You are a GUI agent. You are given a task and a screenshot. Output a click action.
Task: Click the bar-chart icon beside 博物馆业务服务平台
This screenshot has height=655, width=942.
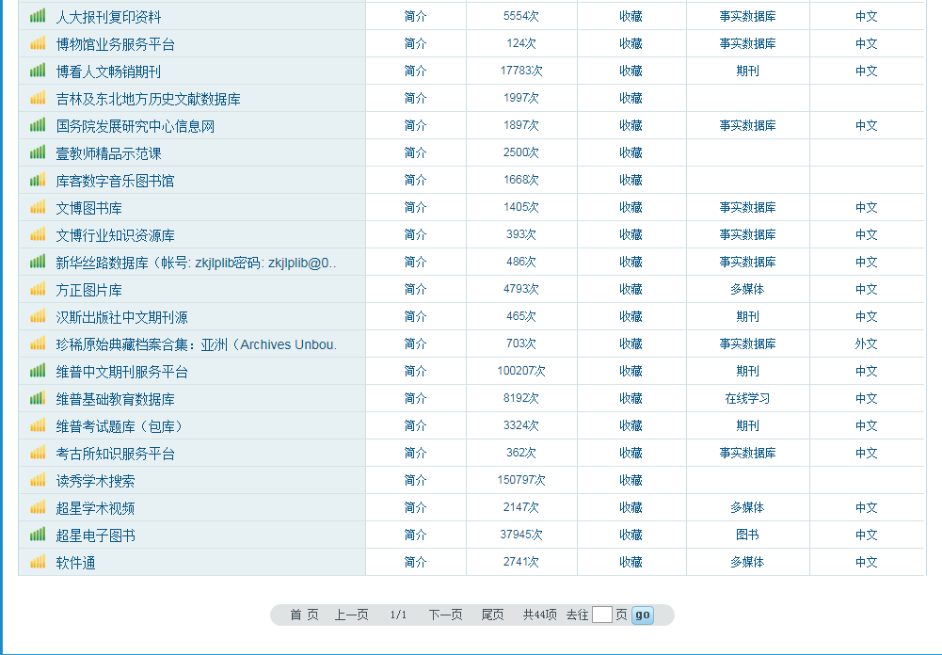[x=38, y=43]
